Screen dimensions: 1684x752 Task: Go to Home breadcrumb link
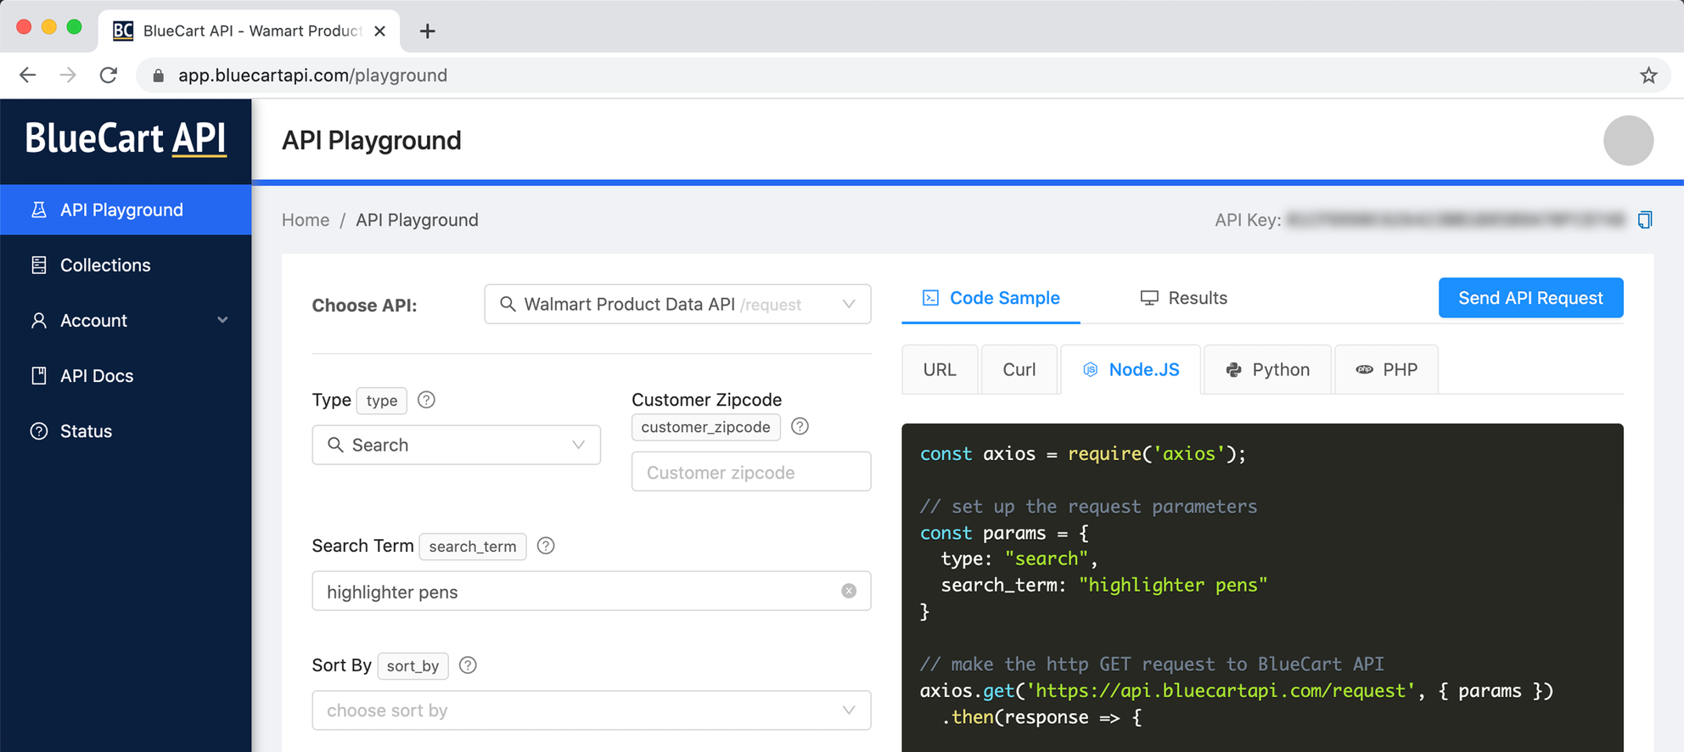point(306,220)
